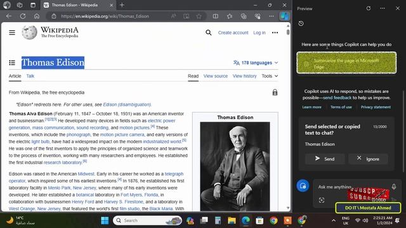Ignore the selected text prompt
The image size is (406, 228).
(x=368, y=159)
